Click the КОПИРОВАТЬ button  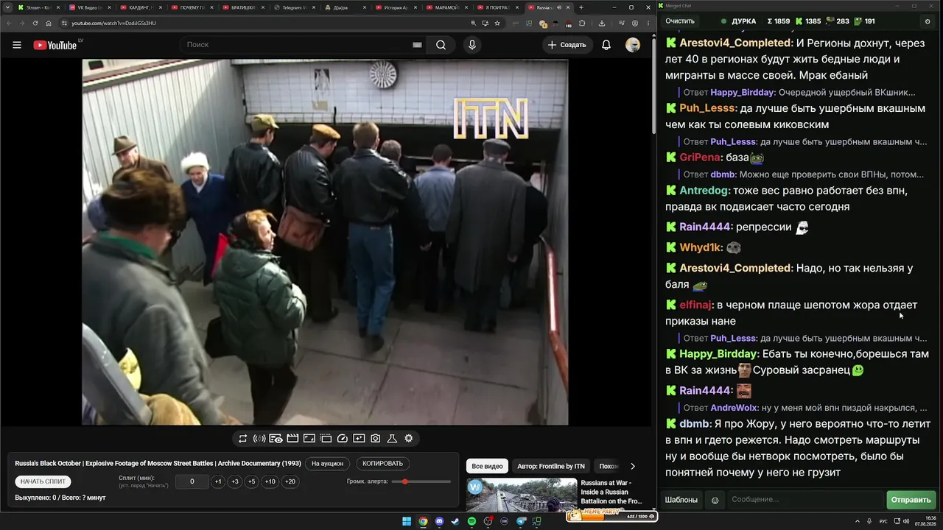click(383, 464)
